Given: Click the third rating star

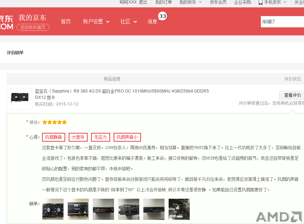Looking at the screenshot, I should (x=54, y=122).
